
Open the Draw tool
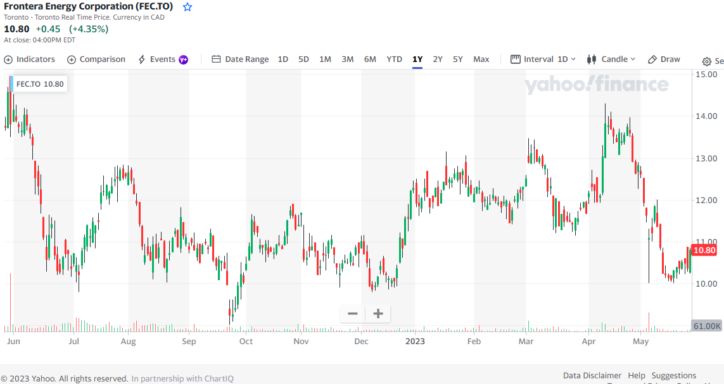click(x=664, y=59)
